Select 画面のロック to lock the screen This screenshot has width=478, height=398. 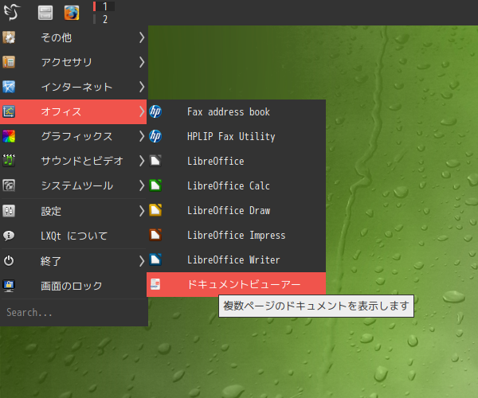(x=73, y=285)
